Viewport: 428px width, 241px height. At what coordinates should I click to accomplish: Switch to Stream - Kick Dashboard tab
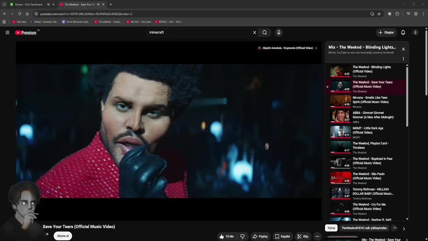click(28, 4)
